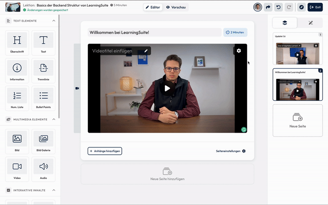Add a Neue Seite in right panel

[x=298, y=120]
